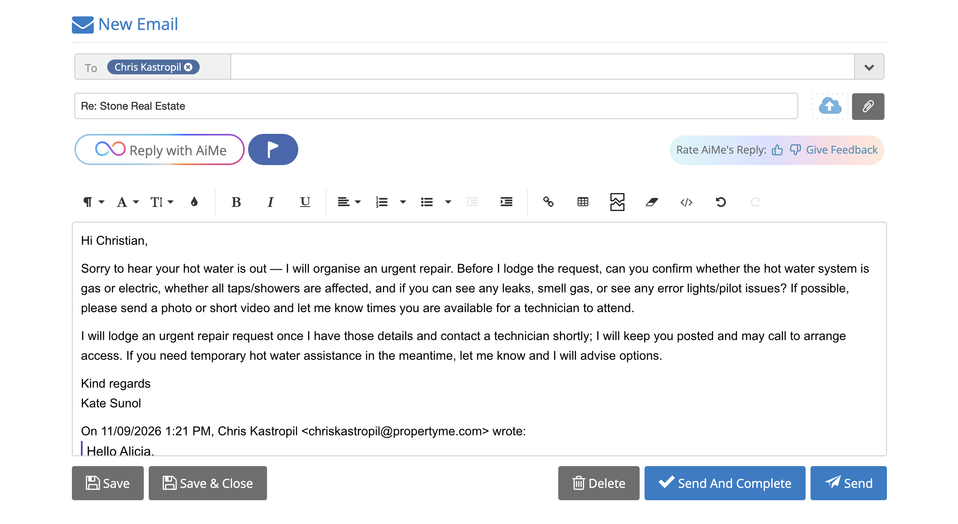Viewport: 958px width, 524px height.
Task: Open the text color picker droplet
Action: coord(194,202)
